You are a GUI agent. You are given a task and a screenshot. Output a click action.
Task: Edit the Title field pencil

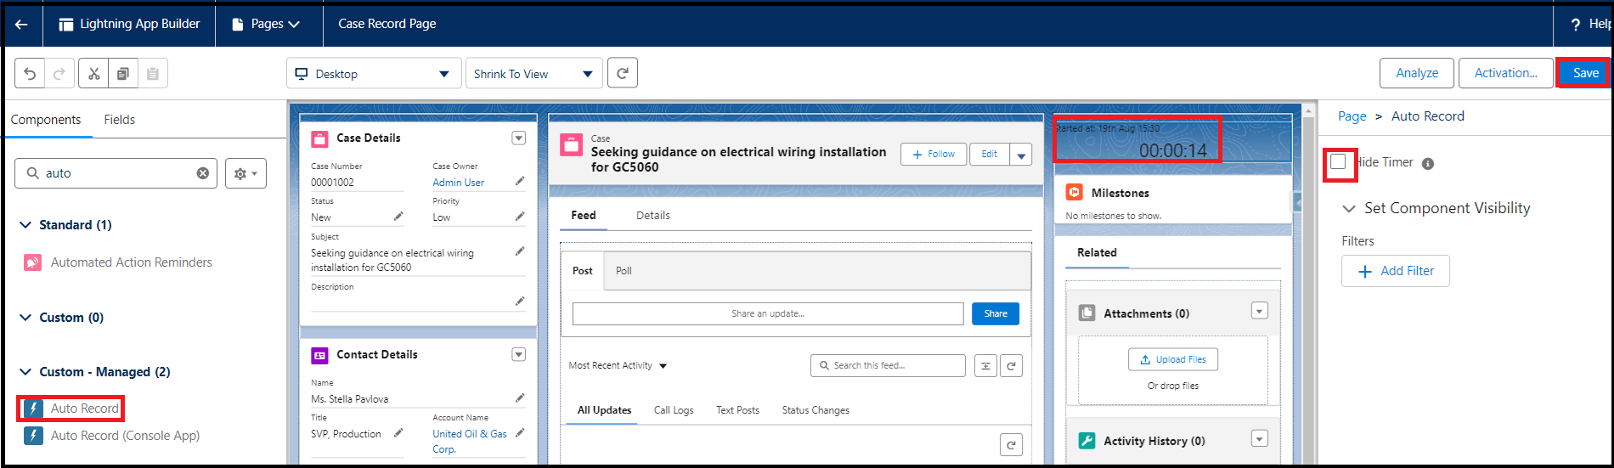click(398, 433)
